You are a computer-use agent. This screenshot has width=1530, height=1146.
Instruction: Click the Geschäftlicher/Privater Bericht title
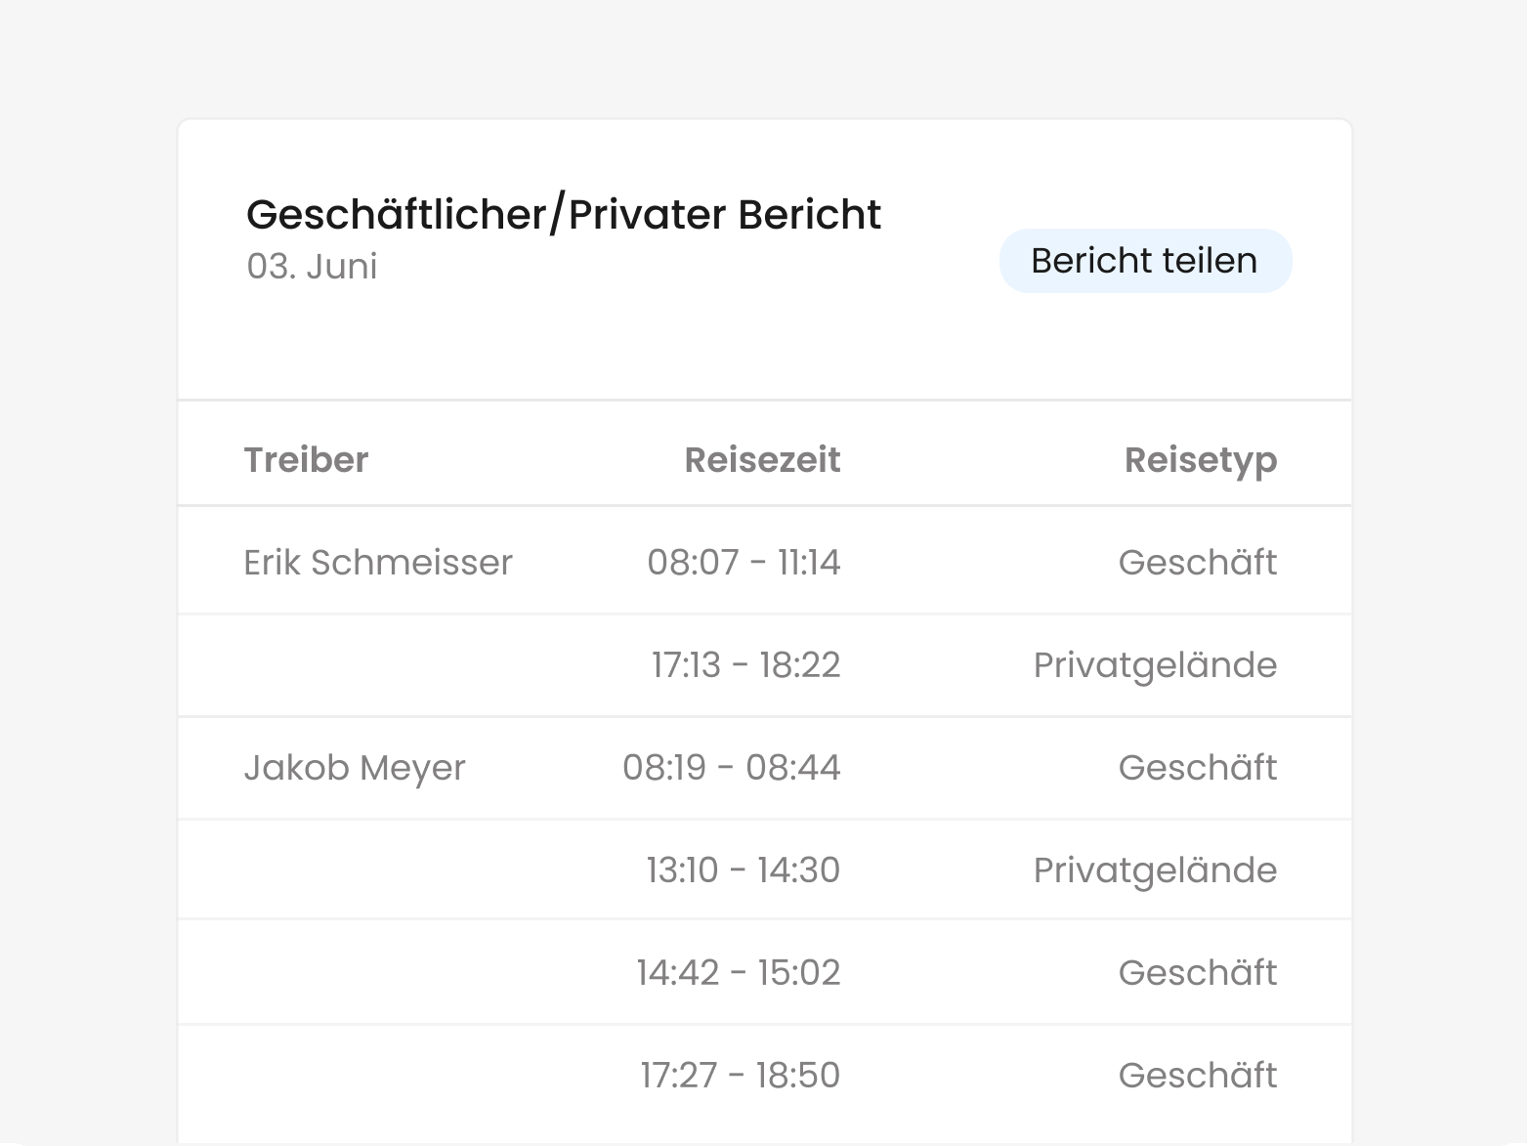pos(564,215)
